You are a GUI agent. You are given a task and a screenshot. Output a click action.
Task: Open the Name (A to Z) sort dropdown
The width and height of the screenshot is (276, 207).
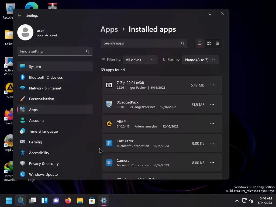200,60
